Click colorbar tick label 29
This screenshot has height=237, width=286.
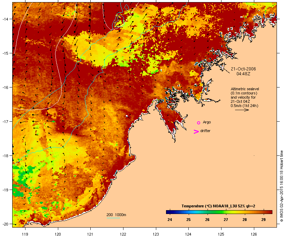(x=263, y=220)
